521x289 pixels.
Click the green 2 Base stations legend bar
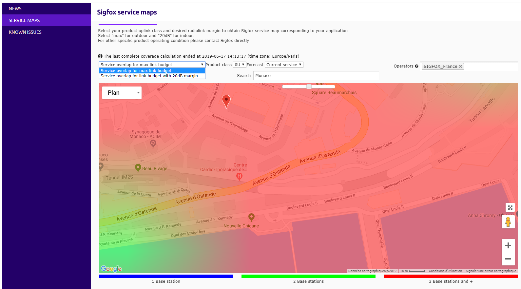coord(308,276)
